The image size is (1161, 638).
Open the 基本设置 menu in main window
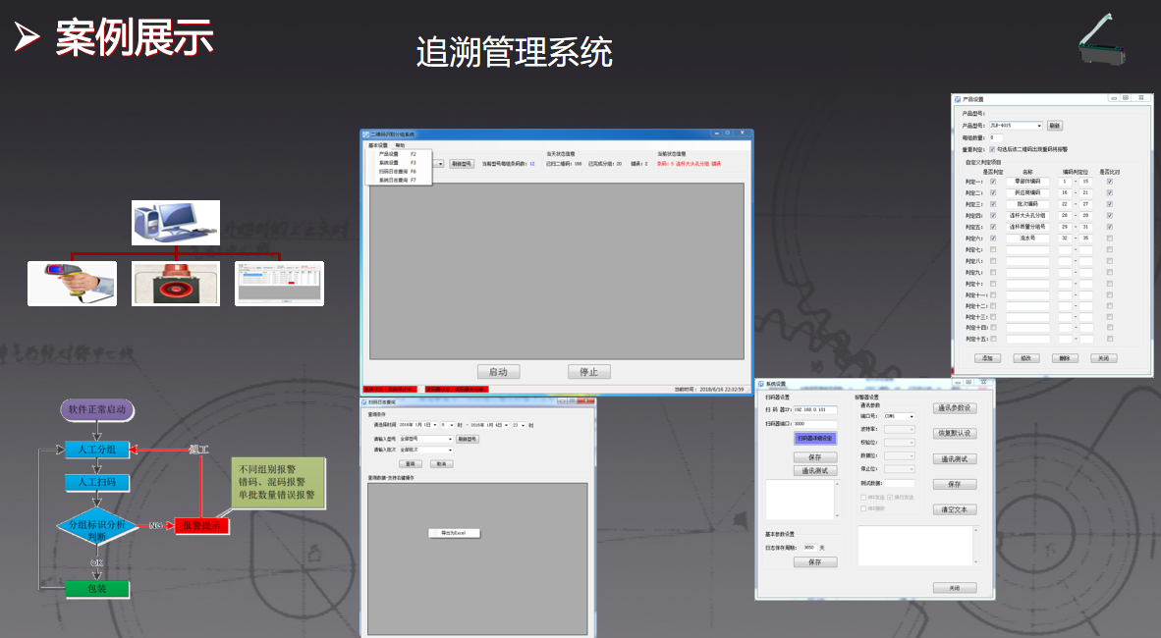(x=377, y=146)
